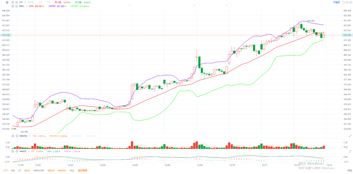Select the VOL indicator tab

tap(72, 171)
